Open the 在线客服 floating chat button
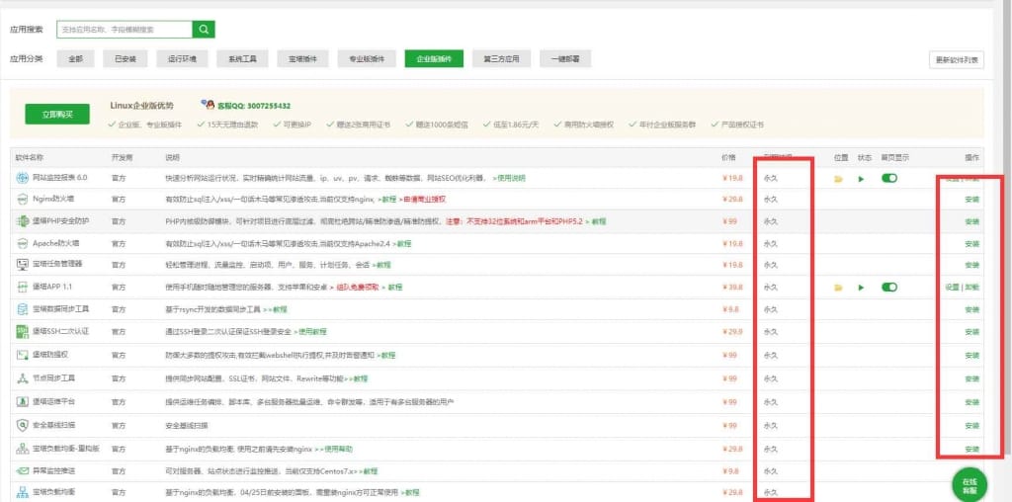This screenshot has height=502, width=1012. coord(969,486)
